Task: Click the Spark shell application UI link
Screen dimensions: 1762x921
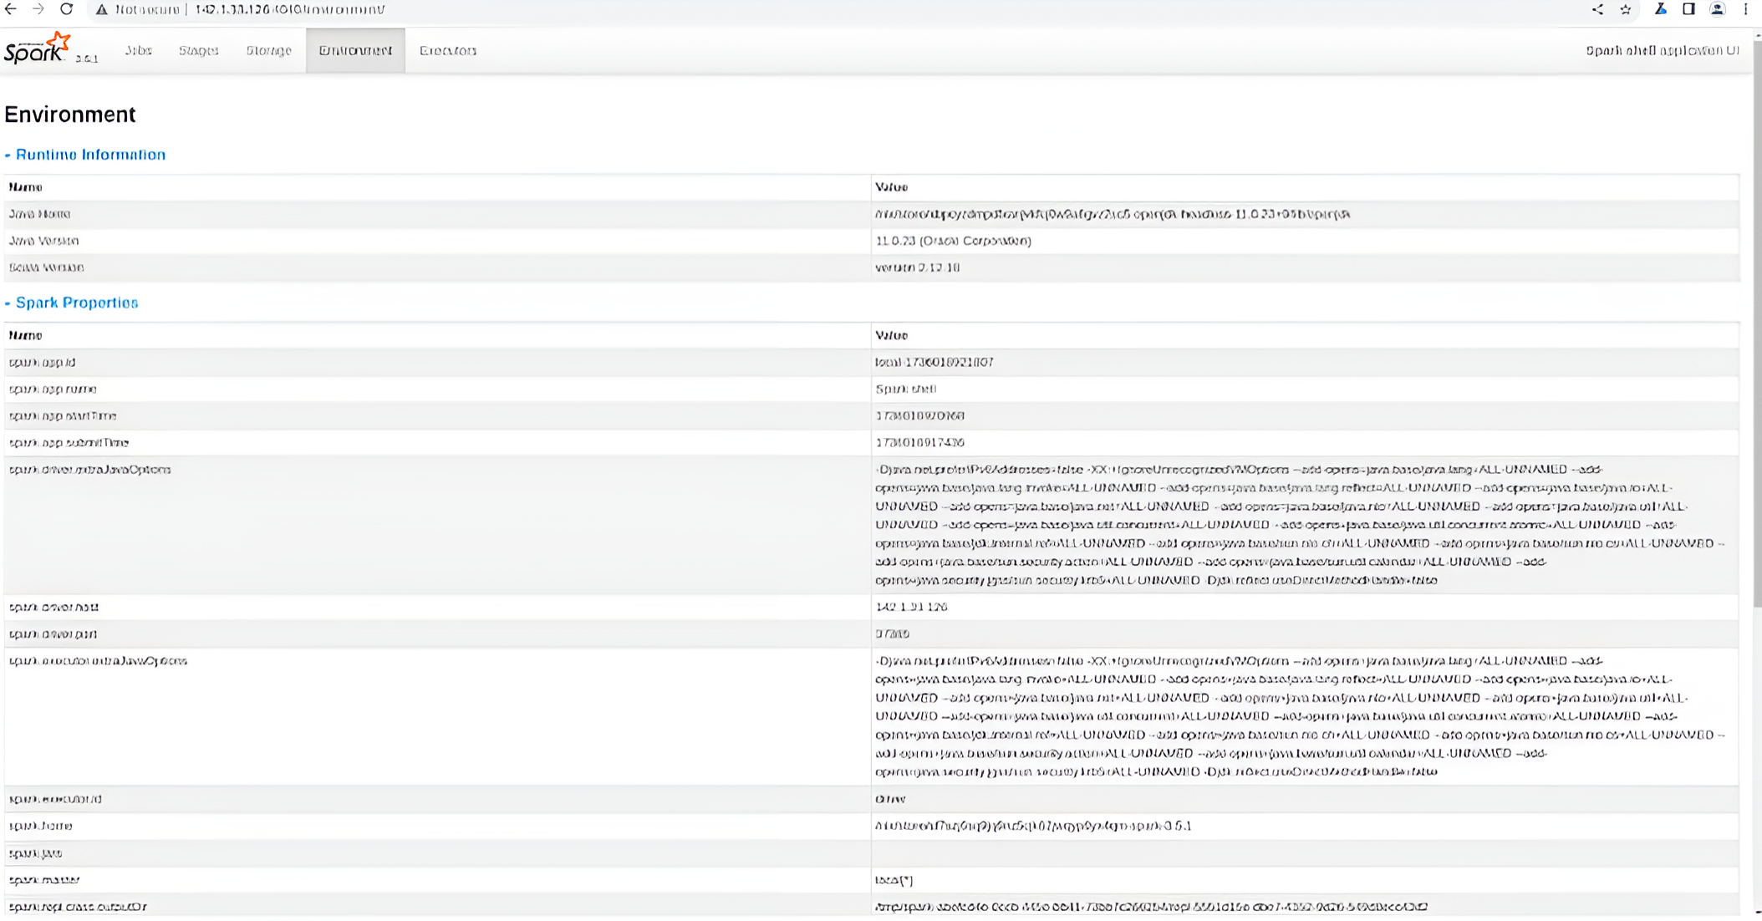Action: pyautogui.click(x=1661, y=50)
